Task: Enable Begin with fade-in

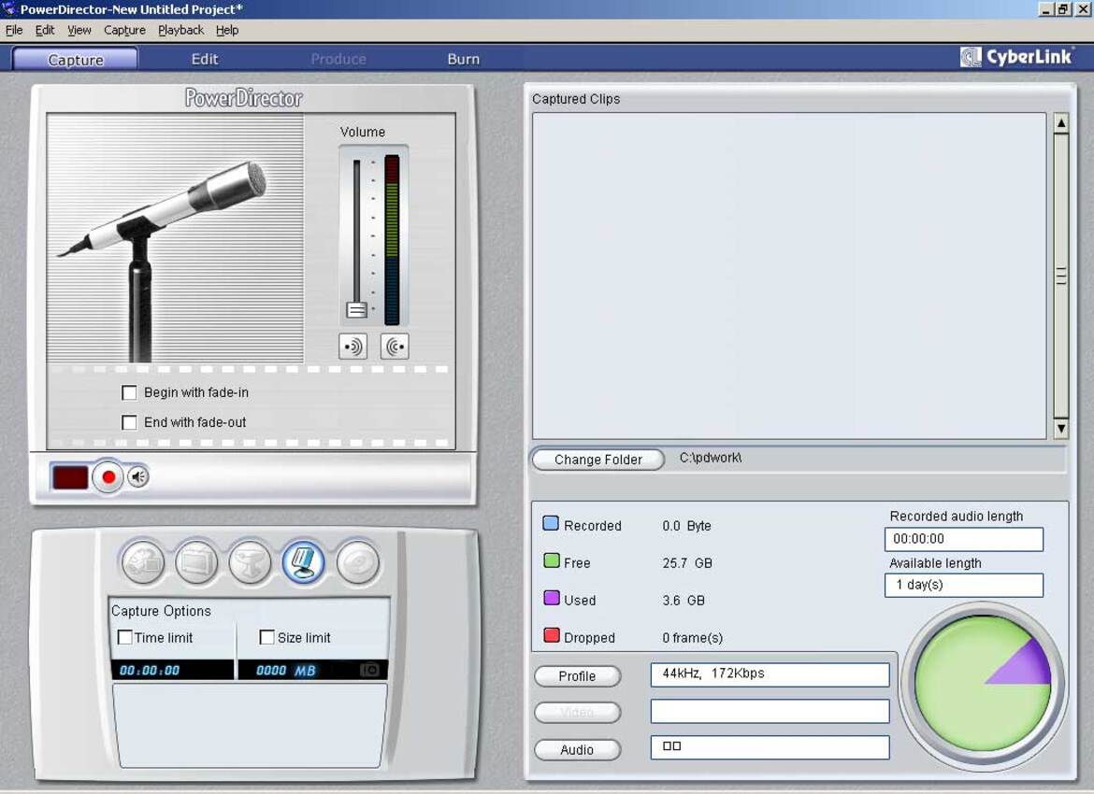Action: click(129, 392)
